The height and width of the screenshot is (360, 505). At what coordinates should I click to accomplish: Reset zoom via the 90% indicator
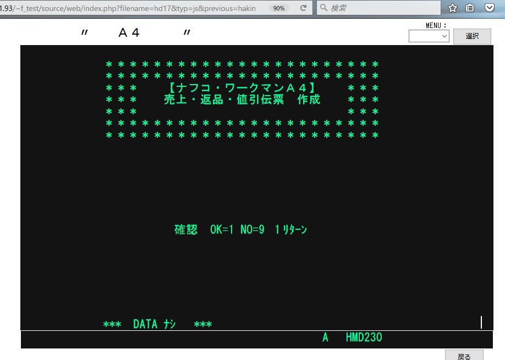point(279,8)
